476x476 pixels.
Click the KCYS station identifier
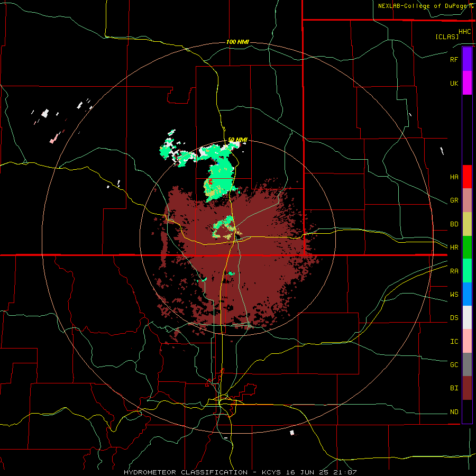(x=271, y=472)
